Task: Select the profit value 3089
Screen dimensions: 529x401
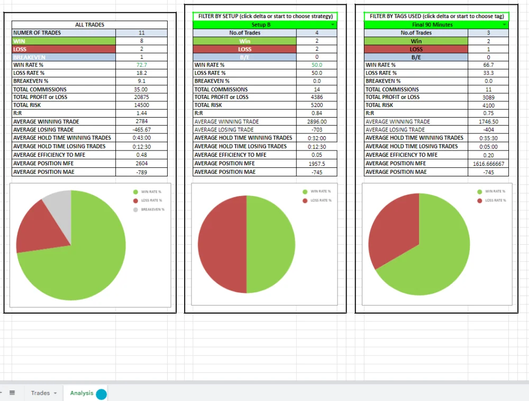Action: pos(488,97)
